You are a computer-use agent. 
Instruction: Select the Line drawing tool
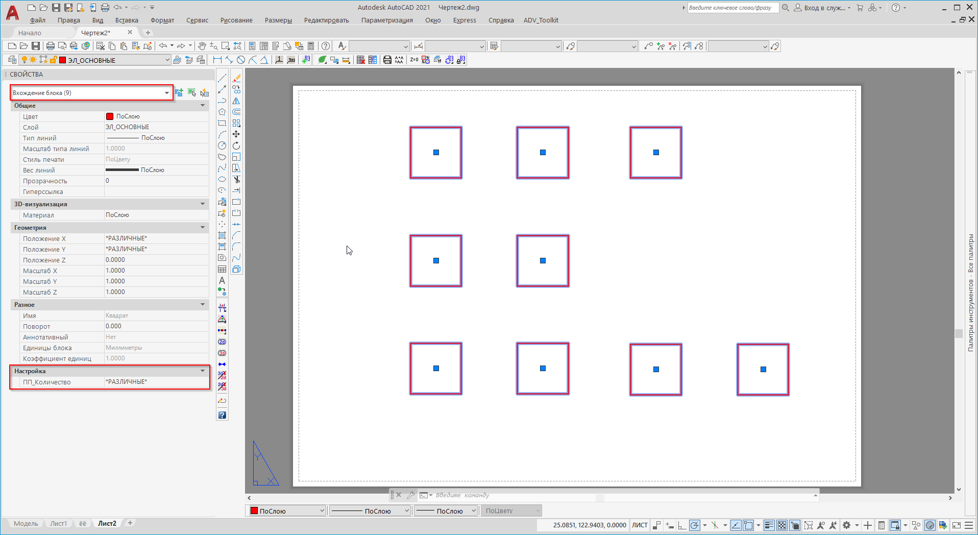click(222, 78)
